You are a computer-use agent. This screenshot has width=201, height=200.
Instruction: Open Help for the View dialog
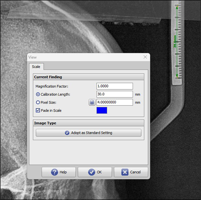pyautogui.click(x=59, y=172)
